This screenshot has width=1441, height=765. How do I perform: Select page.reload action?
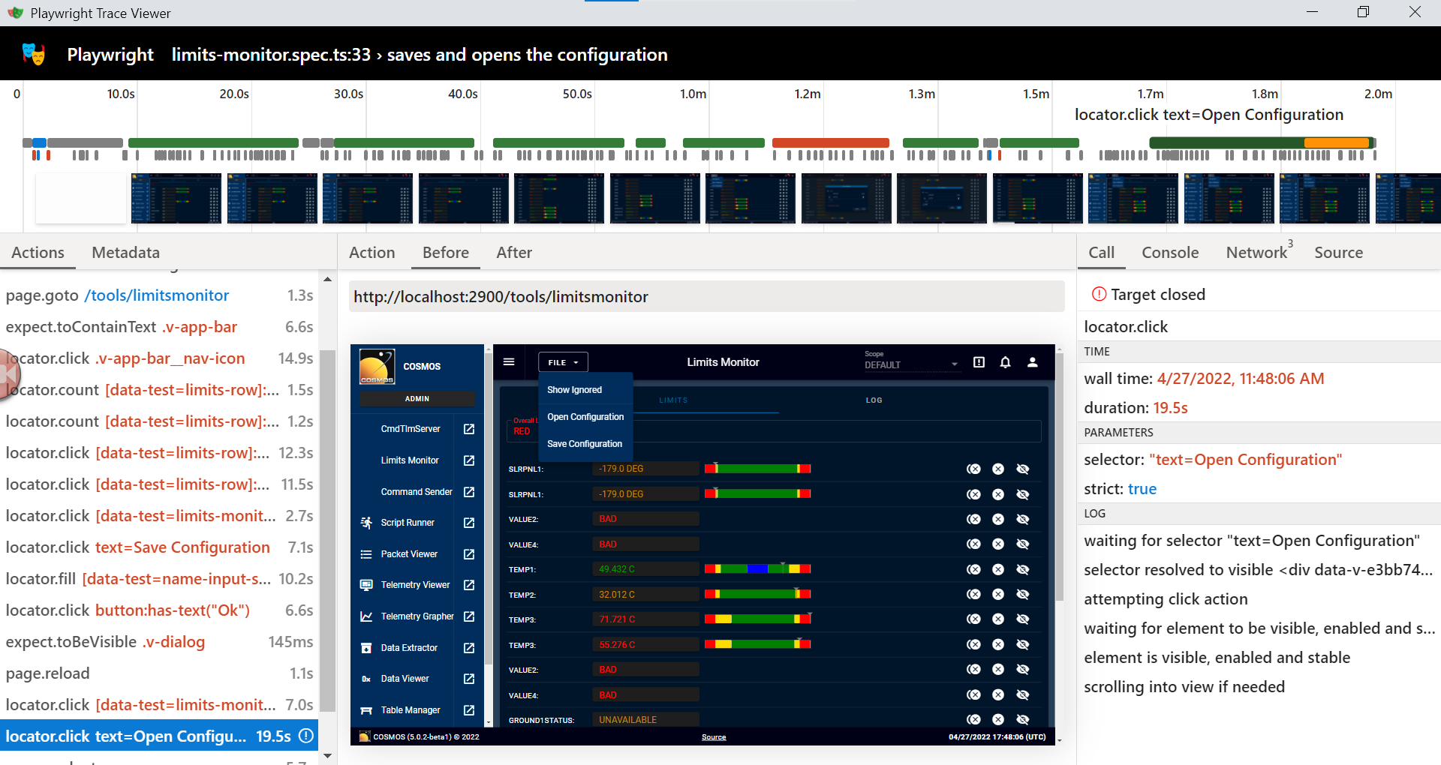click(x=159, y=673)
